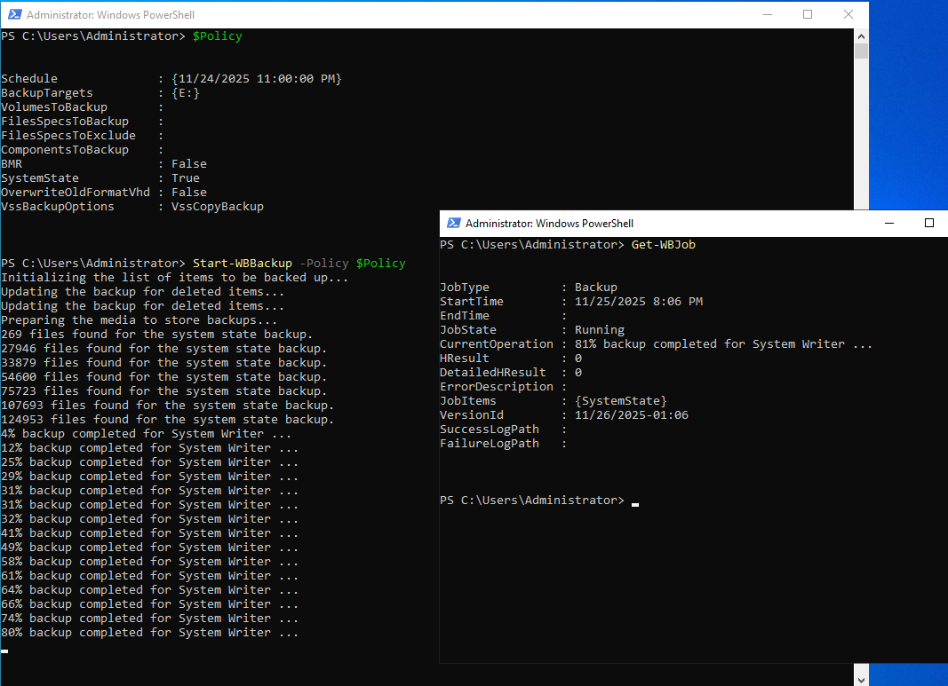Click the JobState value 'Running'
Viewport: 948px width, 686px height.
point(599,330)
